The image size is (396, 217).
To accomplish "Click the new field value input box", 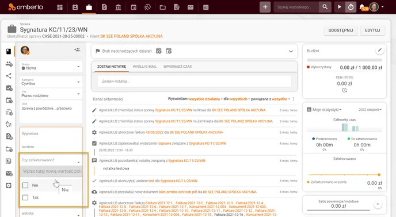I will tap(51, 171).
